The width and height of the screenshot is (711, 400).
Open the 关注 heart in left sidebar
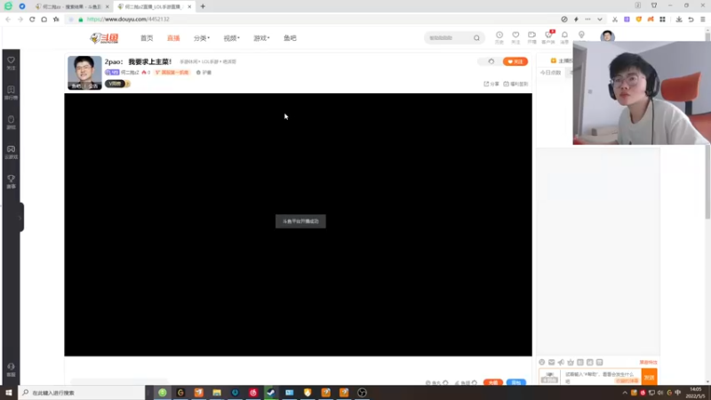(x=11, y=63)
